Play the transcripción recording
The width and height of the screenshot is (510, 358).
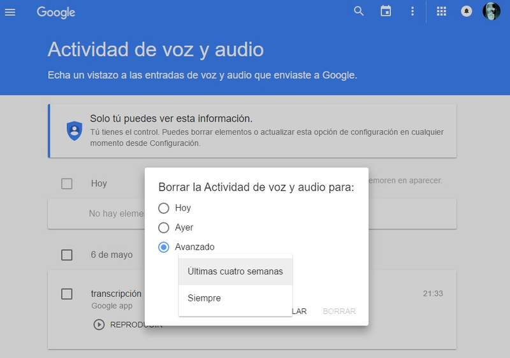click(x=99, y=324)
